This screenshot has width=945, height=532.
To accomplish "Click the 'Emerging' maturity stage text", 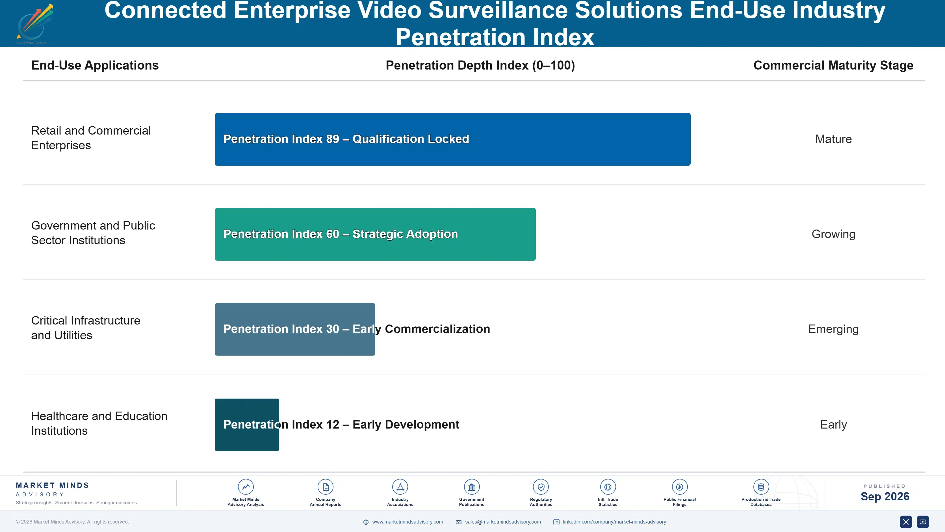I will tap(833, 329).
